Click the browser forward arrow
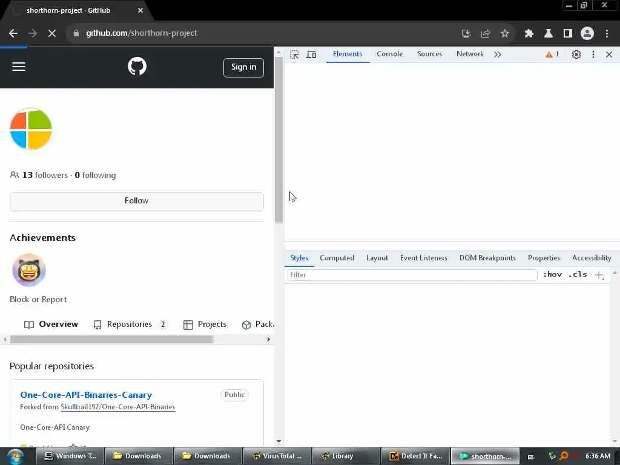Image resolution: width=620 pixels, height=465 pixels. coord(33,33)
